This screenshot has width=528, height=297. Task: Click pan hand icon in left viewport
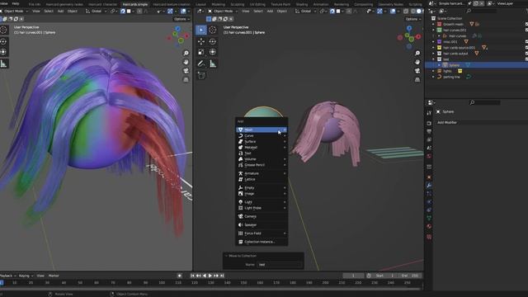pyautogui.click(x=186, y=62)
